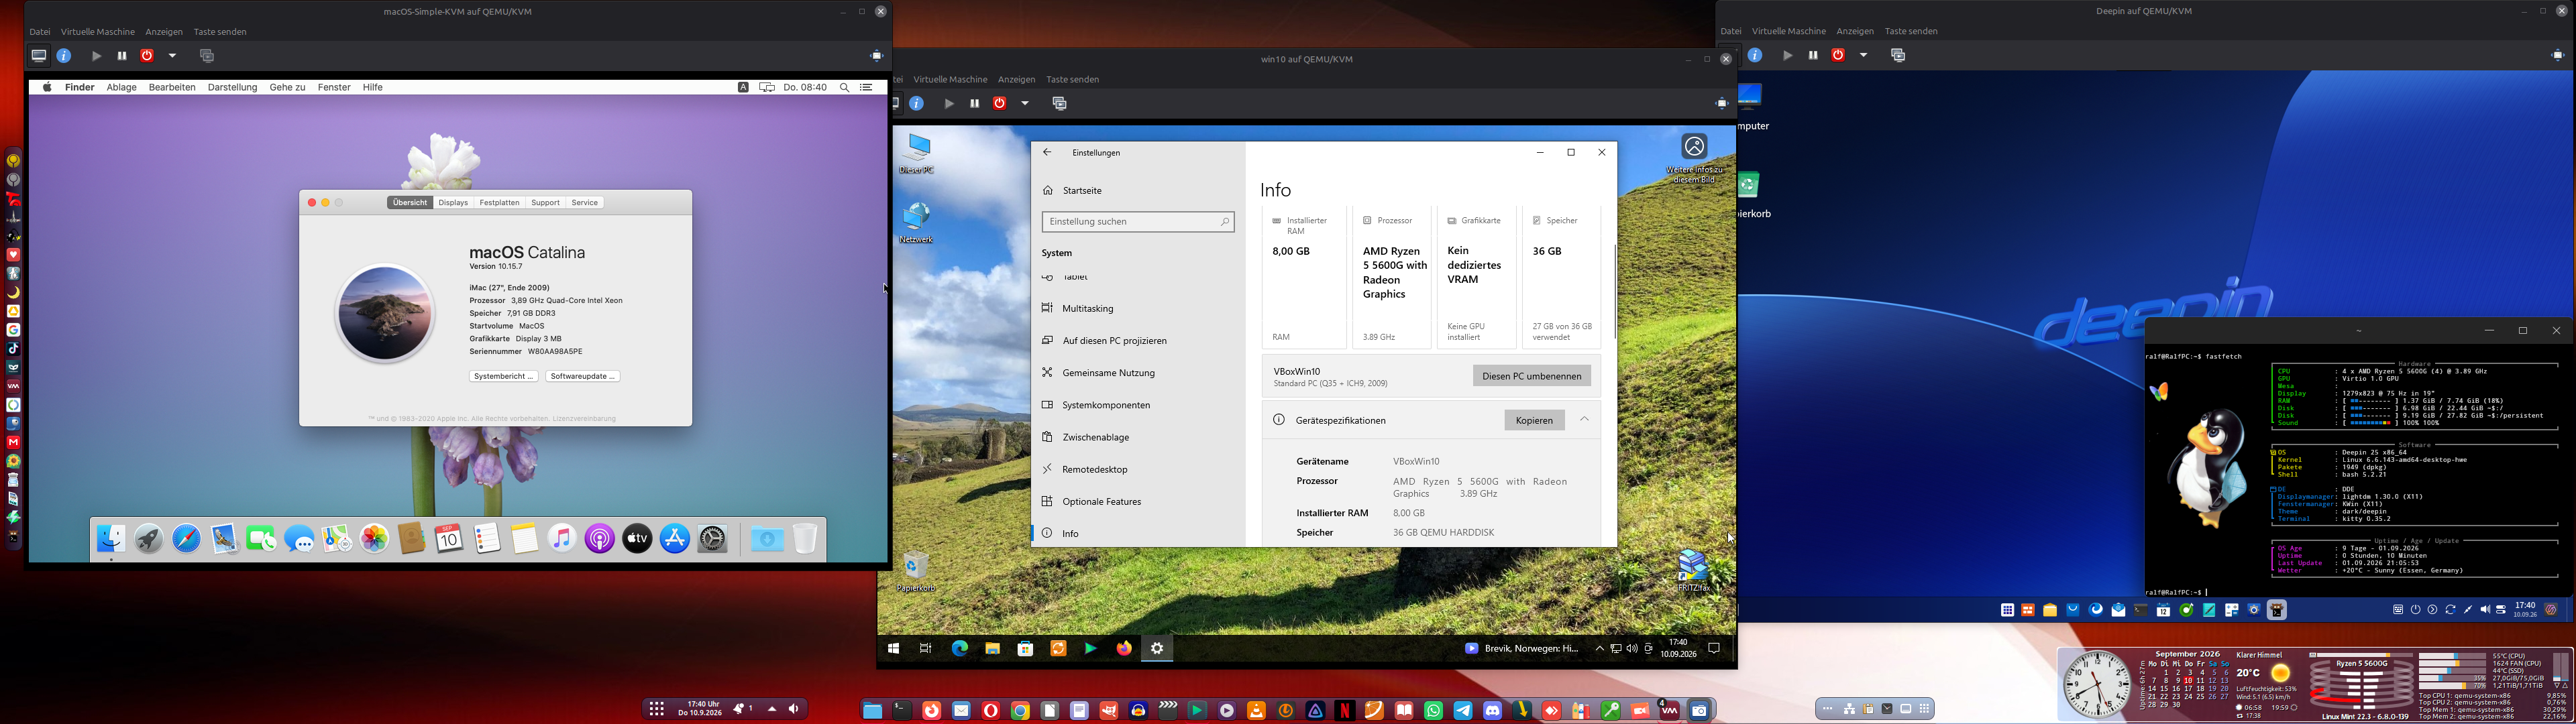Viewport: 2576px width, 724px height.
Task: Open the Support tab in About This Mac
Action: point(545,203)
